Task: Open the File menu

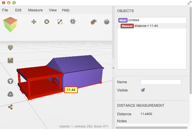Action: [5, 10]
